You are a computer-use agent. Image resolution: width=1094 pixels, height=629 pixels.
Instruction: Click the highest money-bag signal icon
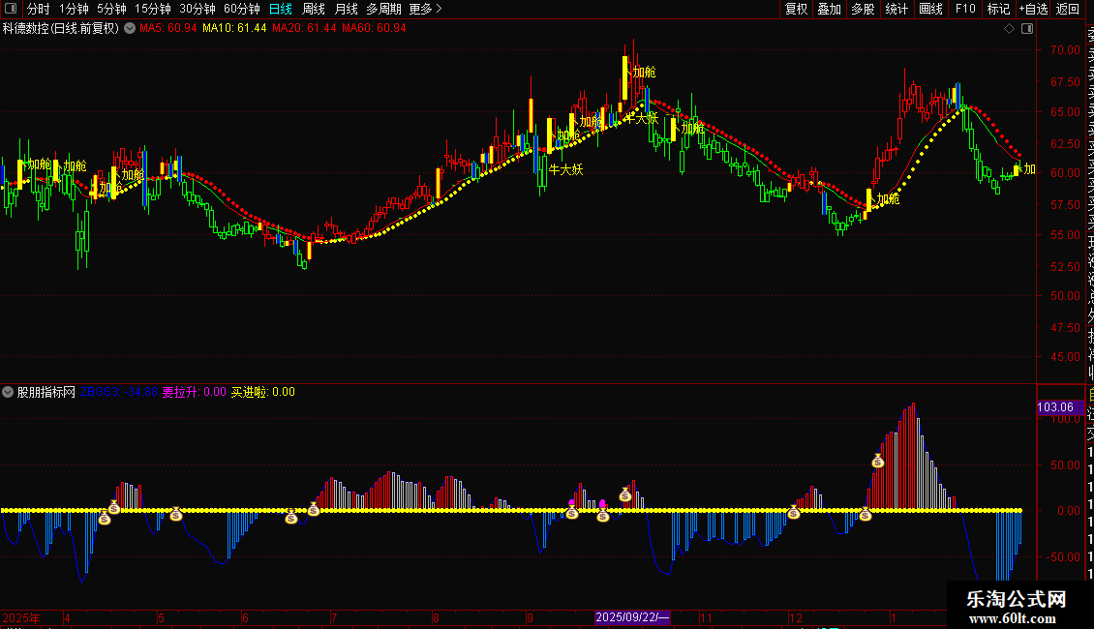coord(878,461)
